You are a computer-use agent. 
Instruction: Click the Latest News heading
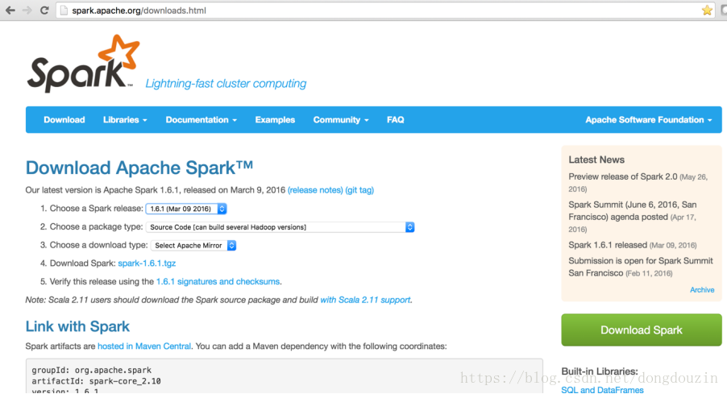tap(596, 160)
